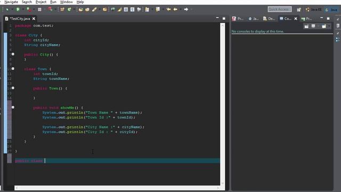Click the Next Annotation icon
341x192 pixels.
tap(147, 10)
